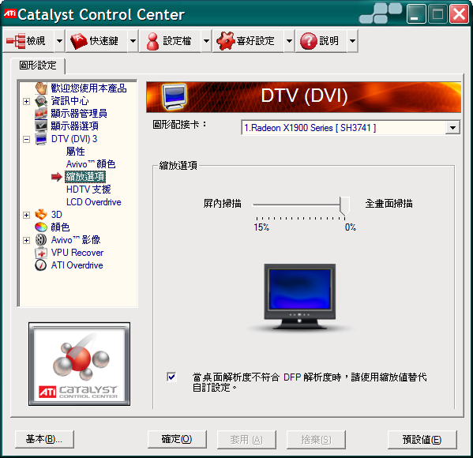Open LCD Overdrive tree item
Screen dimensions: 473x458
pos(93,202)
